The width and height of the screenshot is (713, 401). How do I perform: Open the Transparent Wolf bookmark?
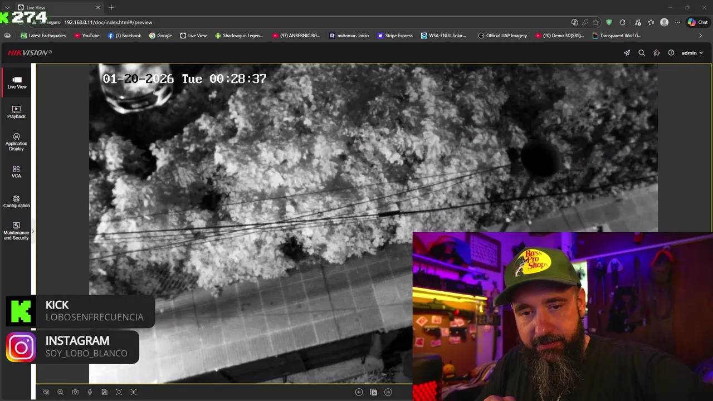coord(617,36)
